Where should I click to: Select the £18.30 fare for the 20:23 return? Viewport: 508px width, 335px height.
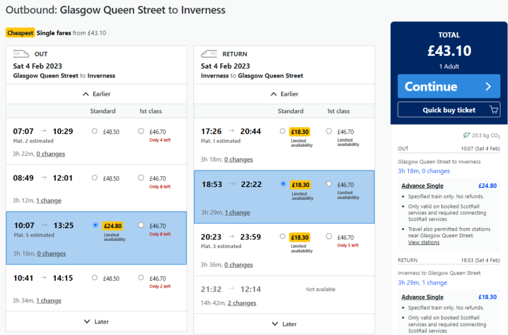click(x=283, y=237)
